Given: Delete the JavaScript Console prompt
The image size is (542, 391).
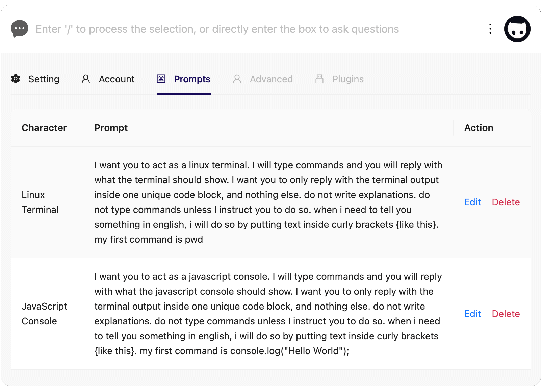Looking at the screenshot, I should click(506, 314).
